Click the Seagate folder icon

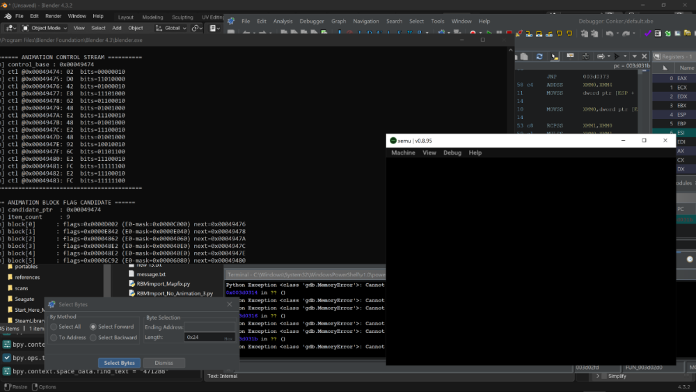pos(10,299)
